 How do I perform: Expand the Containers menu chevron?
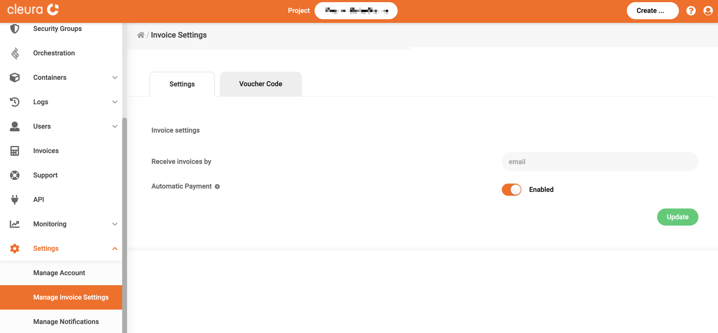(114, 77)
